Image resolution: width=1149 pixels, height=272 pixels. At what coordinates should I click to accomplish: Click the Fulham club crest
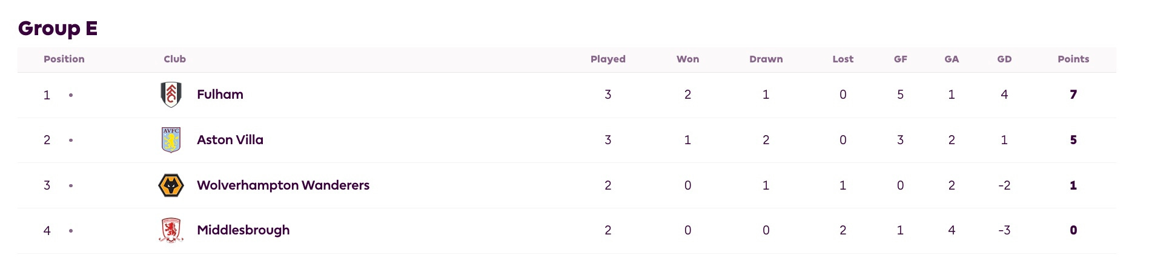[171, 95]
